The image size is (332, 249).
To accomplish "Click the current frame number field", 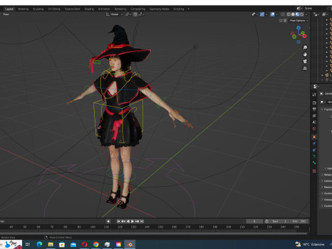I will 255,221.
